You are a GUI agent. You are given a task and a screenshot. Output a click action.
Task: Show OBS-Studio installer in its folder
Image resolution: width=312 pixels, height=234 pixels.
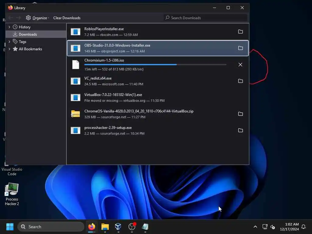pos(240,48)
